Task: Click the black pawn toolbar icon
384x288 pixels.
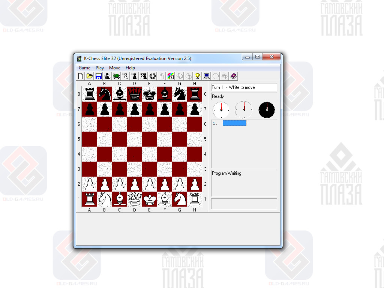Action: (135, 76)
